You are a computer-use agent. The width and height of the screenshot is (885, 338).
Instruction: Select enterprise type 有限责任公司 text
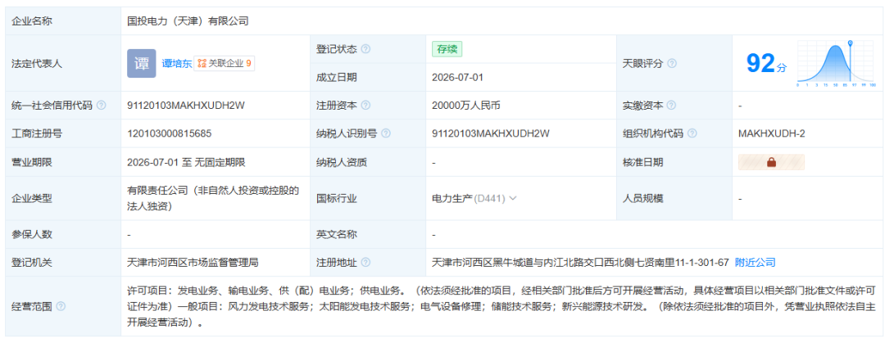click(213, 198)
